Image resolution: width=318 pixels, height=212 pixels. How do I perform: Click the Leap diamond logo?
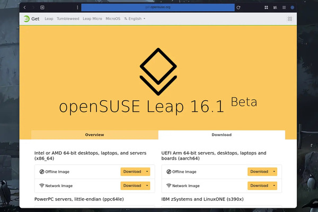click(158, 72)
